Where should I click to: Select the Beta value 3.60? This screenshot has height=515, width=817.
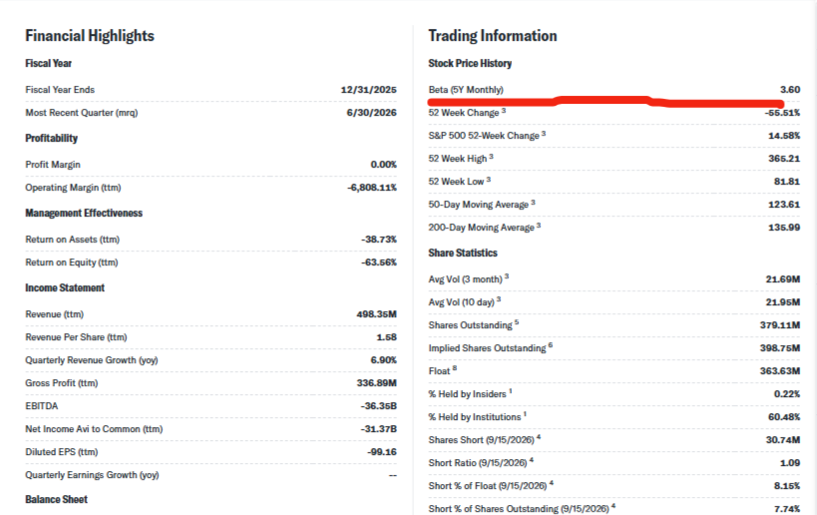click(x=790, y=90)
